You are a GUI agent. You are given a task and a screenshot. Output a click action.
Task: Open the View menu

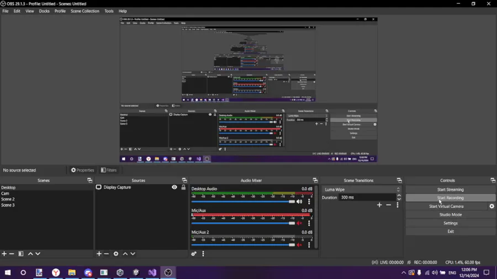click(x=29, y=11)
